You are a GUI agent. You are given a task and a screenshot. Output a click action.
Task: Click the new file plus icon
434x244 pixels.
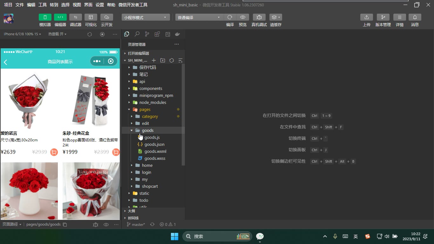(154, 60)
